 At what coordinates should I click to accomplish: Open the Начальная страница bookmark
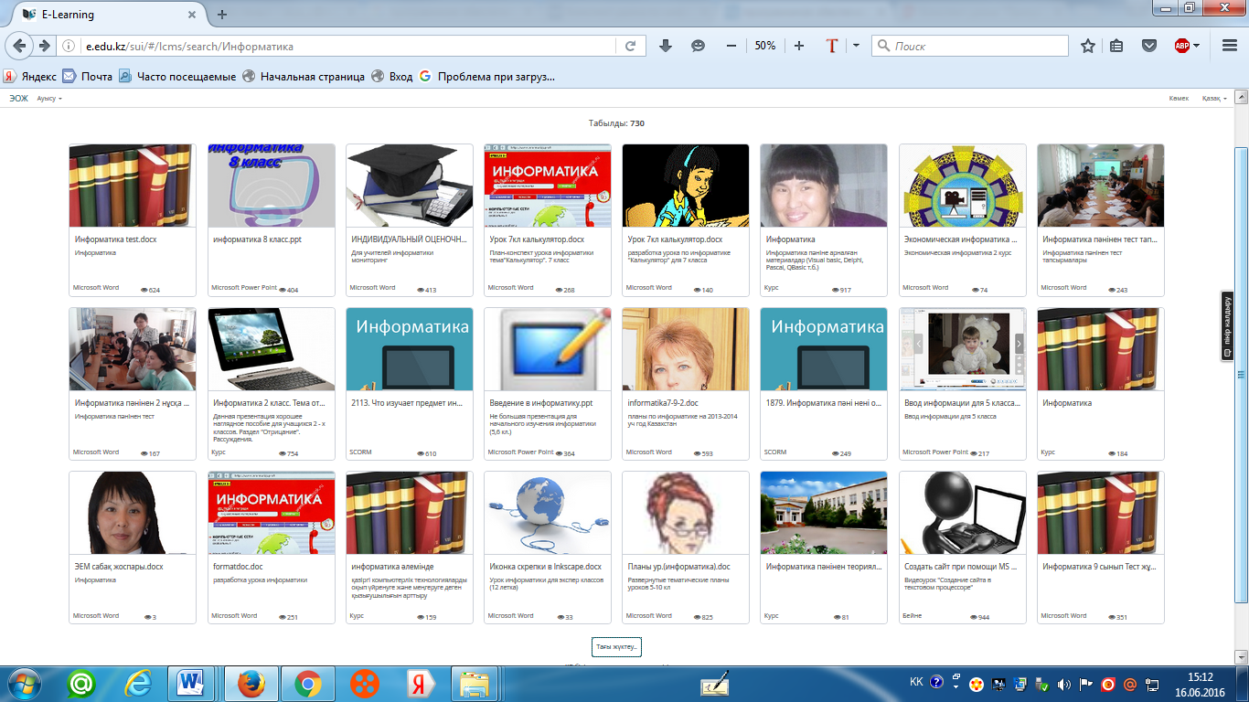click(304, 77)
